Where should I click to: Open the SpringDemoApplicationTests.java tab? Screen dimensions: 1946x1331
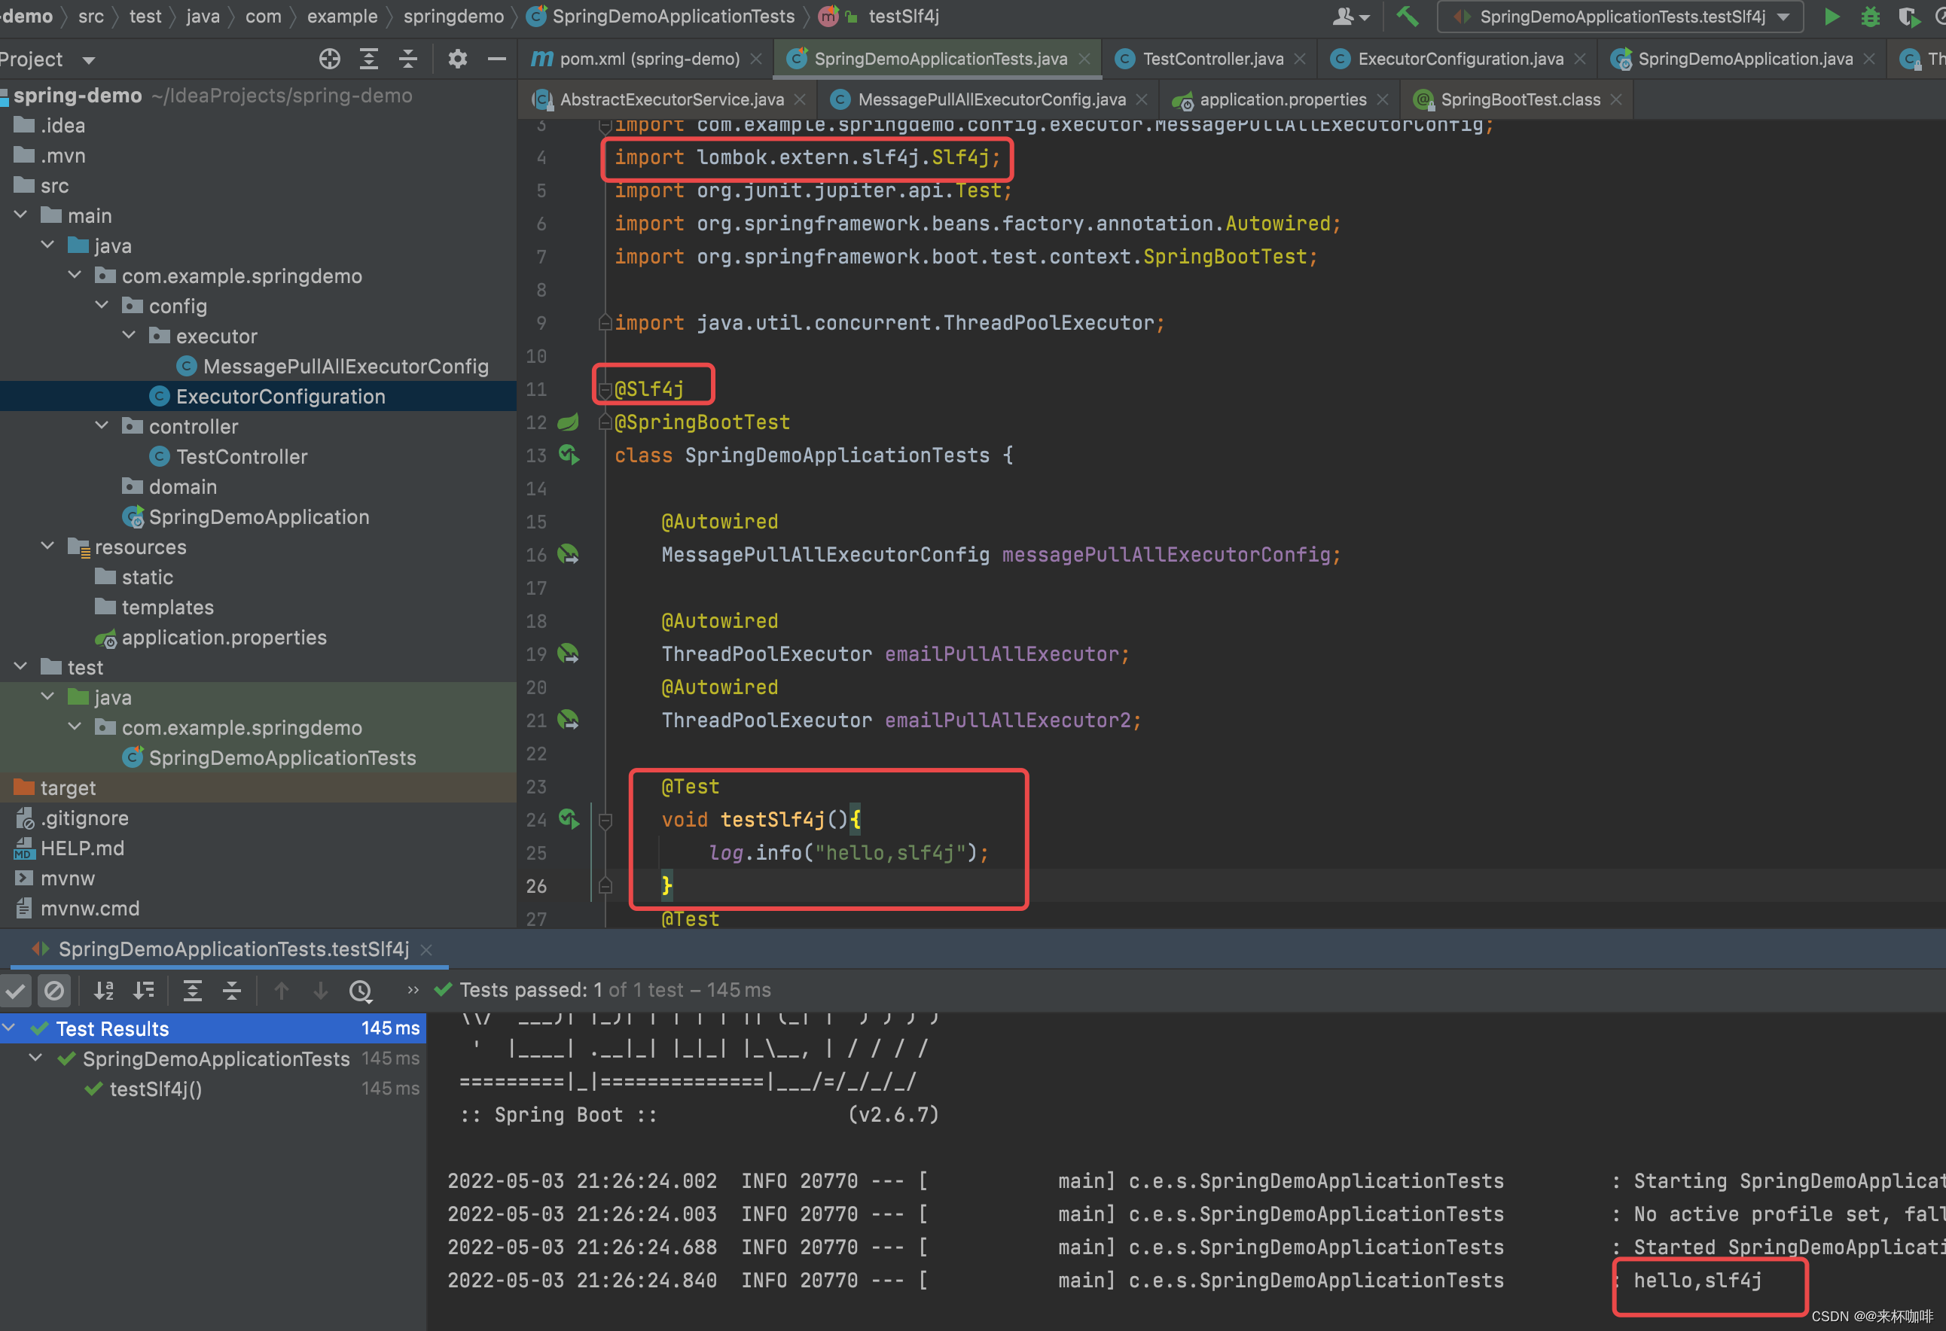(936, 56)
